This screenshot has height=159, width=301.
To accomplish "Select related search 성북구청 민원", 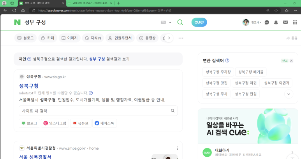I will click(x=246, y=94).
